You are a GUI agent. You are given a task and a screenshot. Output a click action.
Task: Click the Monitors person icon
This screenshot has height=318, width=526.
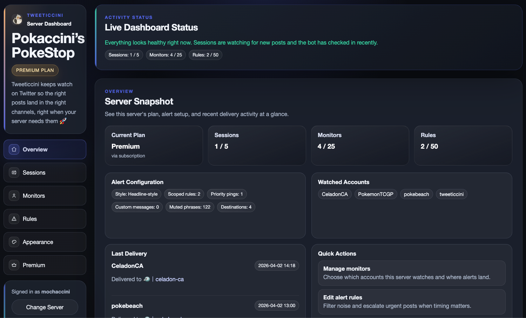[x=14, y=196]
